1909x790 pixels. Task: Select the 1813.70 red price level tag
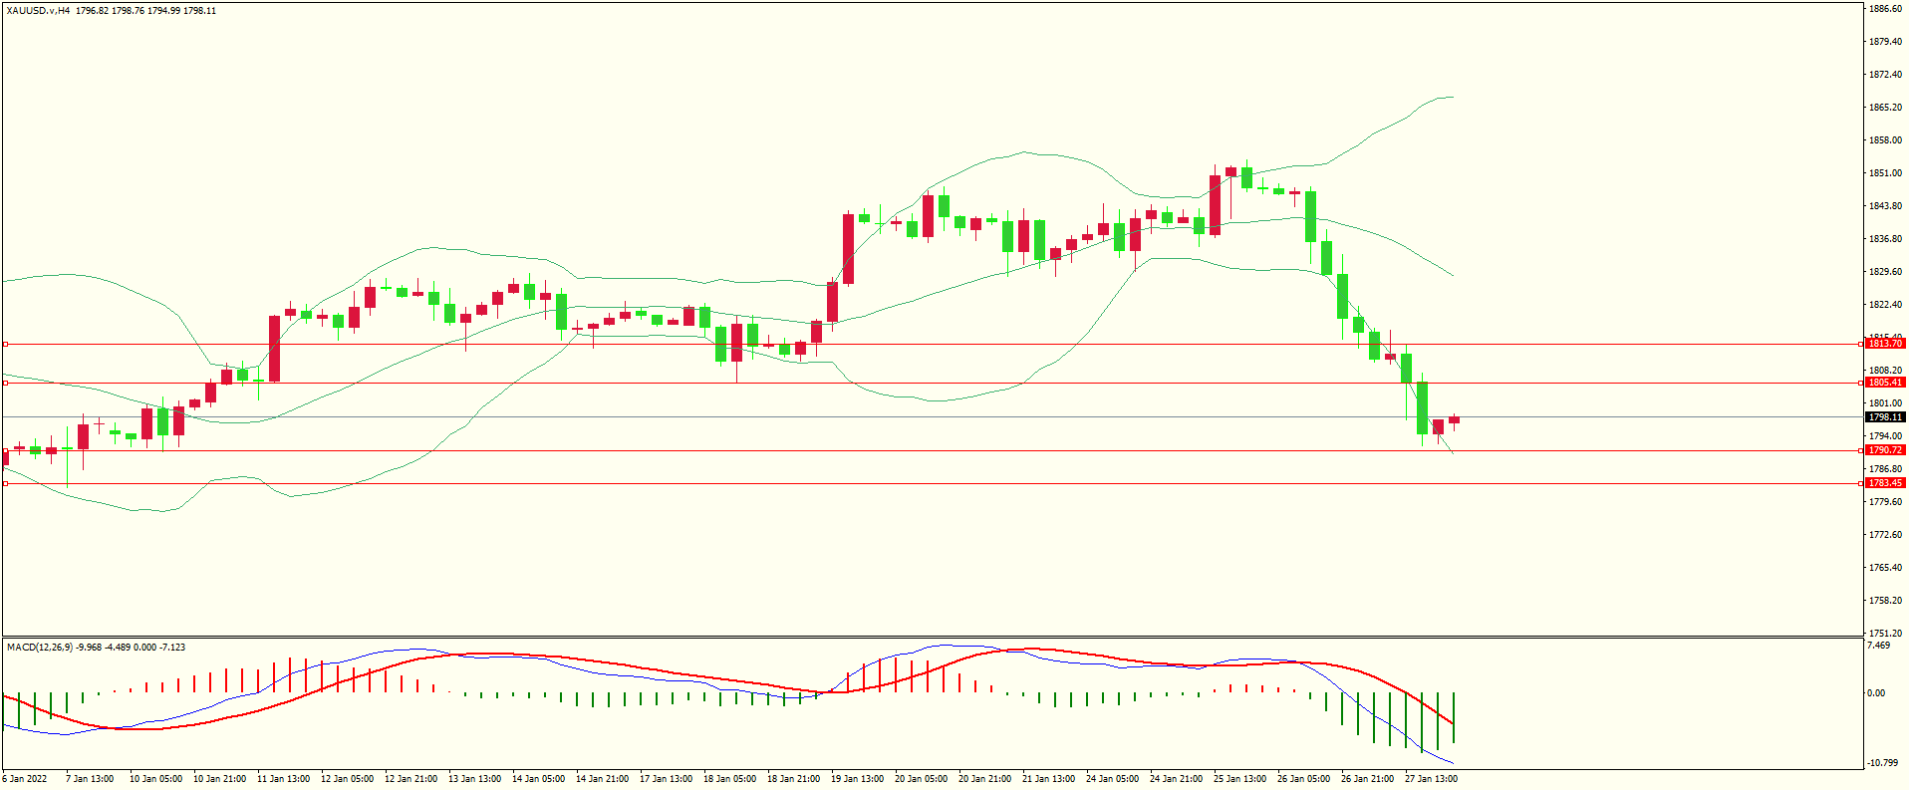[x=1885, y=344]
